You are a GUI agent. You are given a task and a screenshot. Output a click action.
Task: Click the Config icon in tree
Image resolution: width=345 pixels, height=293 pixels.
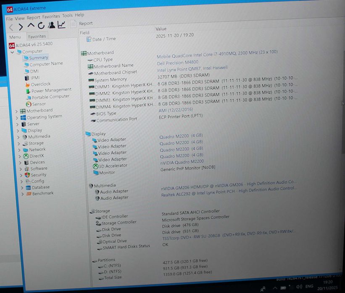[x=28, y=182]
